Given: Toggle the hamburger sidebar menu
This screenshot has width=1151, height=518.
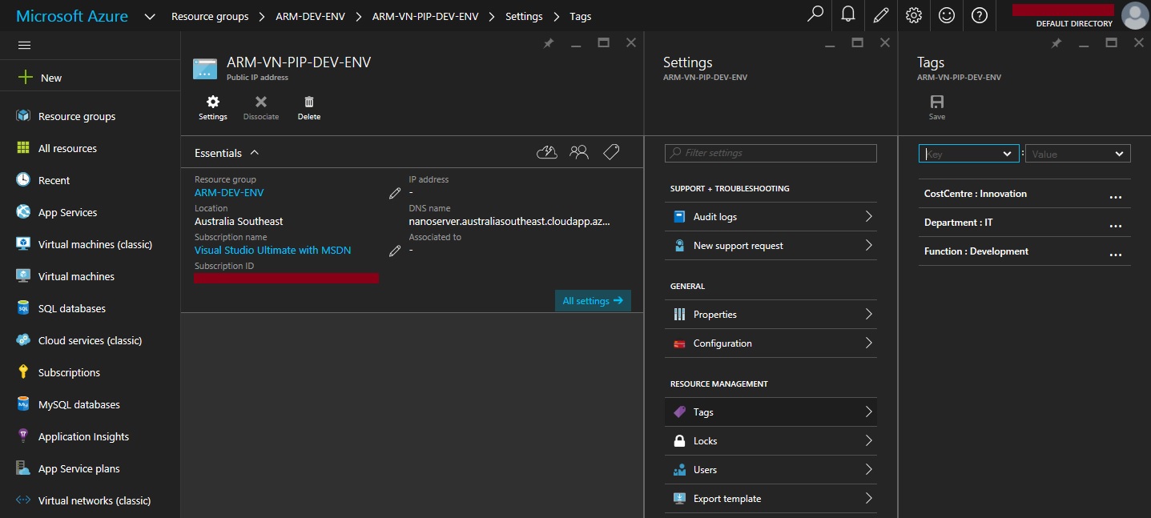Looking at the screenshot, I should [x=24, y=46].
